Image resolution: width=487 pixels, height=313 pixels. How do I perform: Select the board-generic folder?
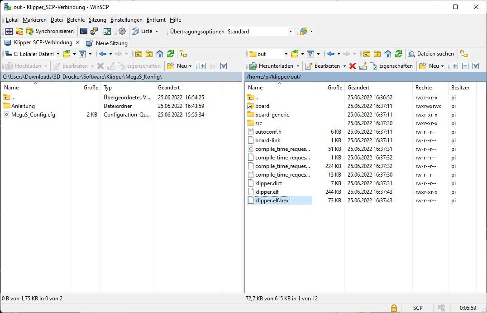point(272,115)
